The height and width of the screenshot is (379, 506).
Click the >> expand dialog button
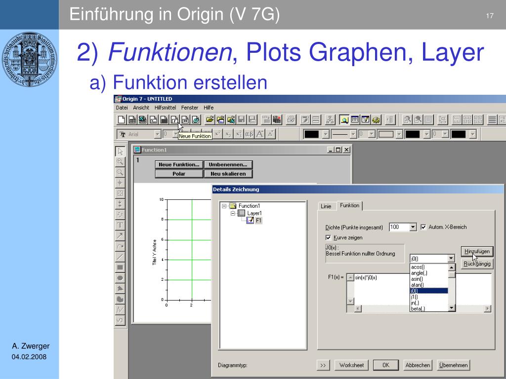[323, 365]
